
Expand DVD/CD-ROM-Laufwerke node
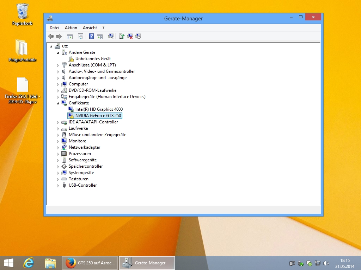coord(58,91)
